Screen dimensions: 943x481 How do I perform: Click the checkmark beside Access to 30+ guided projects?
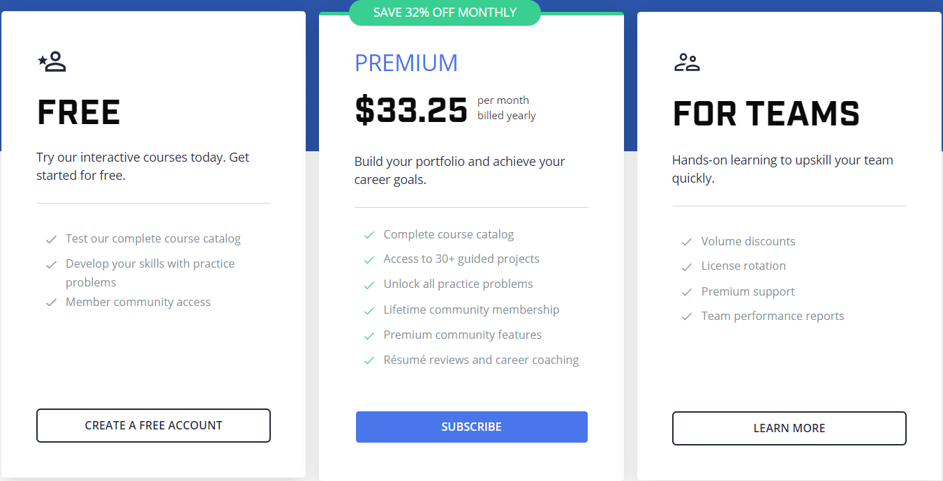tap(369, 259)
